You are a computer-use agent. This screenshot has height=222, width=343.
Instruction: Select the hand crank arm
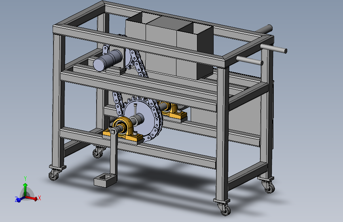(113, 152)
